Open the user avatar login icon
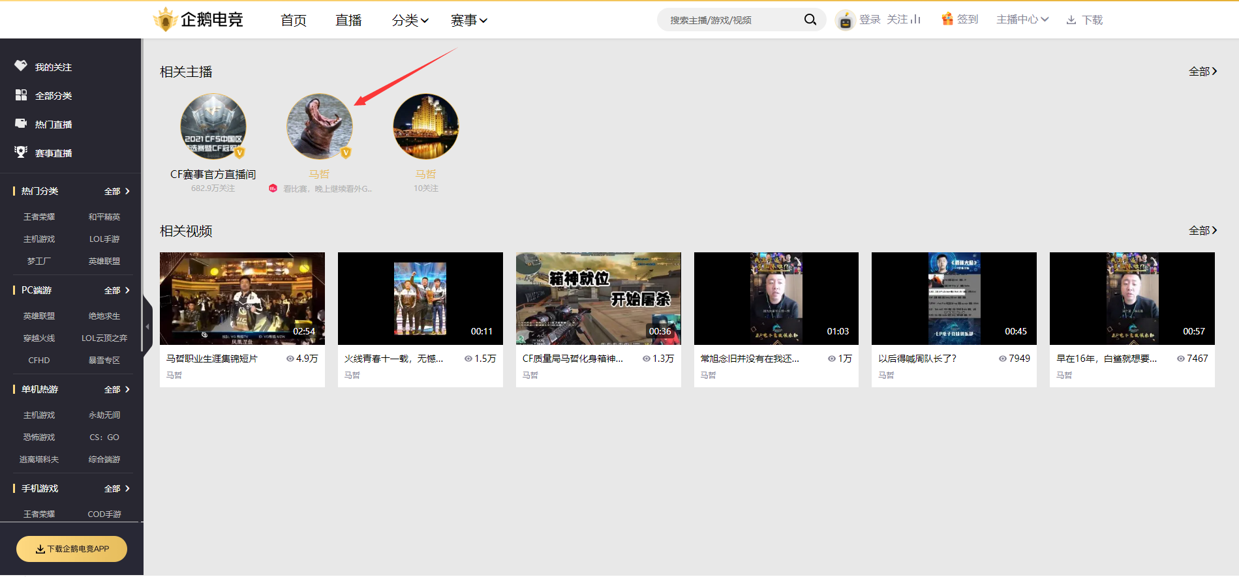1239x577 pixels. [x=845, y=20]
